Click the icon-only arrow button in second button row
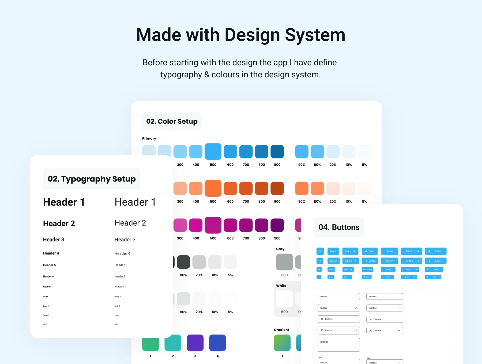482x364 pixels. click(x=320, y=261)
